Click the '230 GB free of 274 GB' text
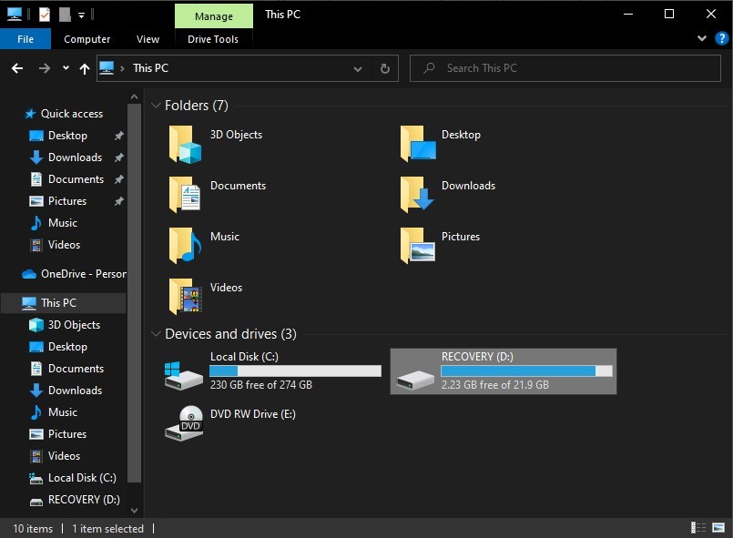The width and height of the screenshot is (733, 538). click(x=260, y=385)
